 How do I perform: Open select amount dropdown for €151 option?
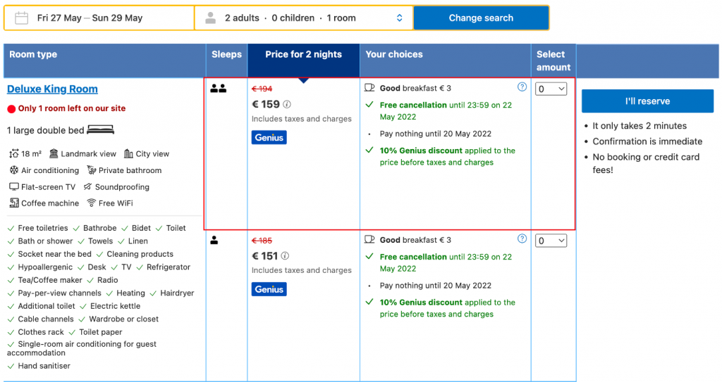(551, 241)
